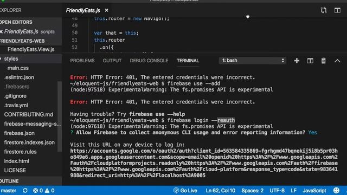Create new terminal with plus icon

(297, 61)
